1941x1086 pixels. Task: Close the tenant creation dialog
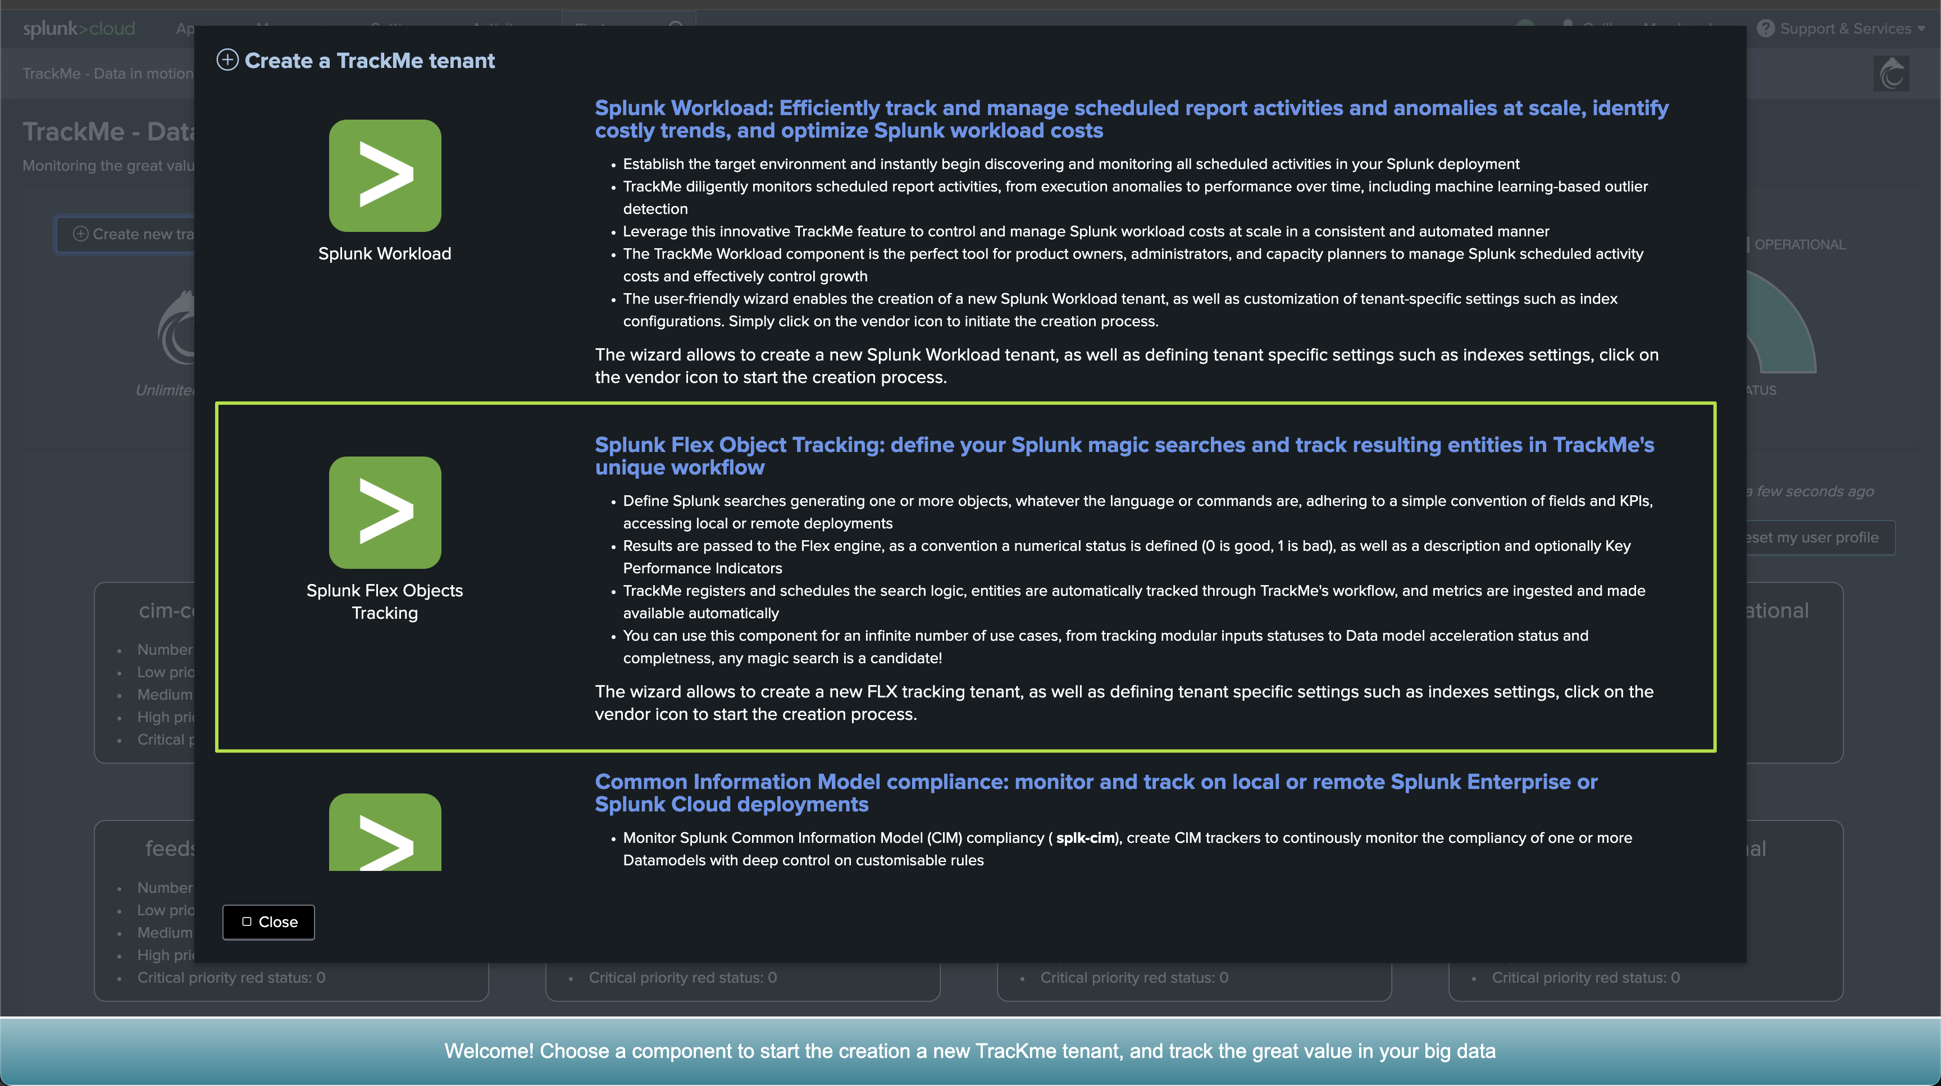[x=268, y=922]
